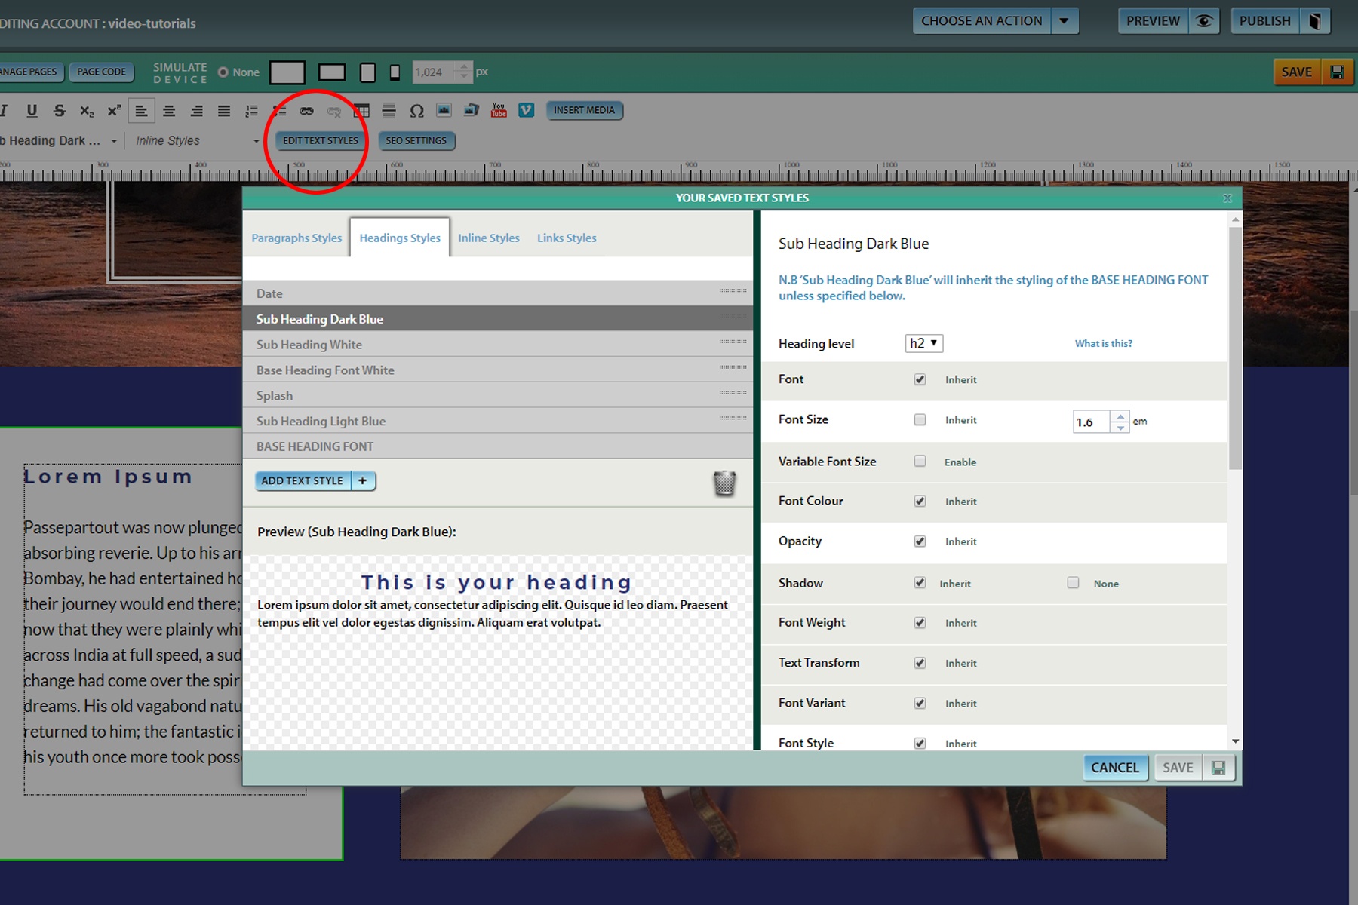
Task: Open the Heading level h2 dropdown
Action: point(923,343)
